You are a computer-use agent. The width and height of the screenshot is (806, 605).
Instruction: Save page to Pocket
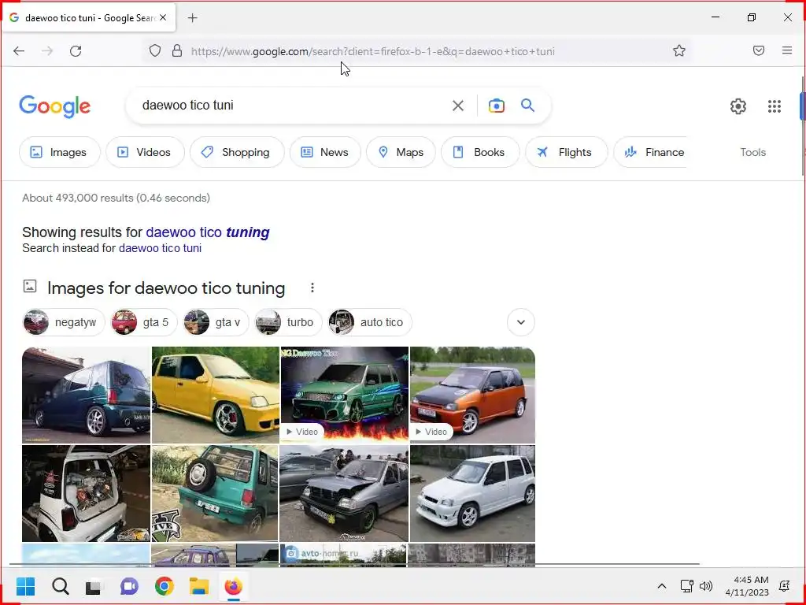point(759,50)
